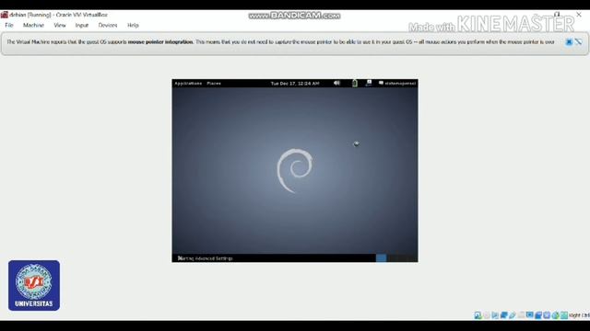Click the date and time clock in guest panel
The height and width of the screenshot is (331, 590).
click(x=295, y=84)
